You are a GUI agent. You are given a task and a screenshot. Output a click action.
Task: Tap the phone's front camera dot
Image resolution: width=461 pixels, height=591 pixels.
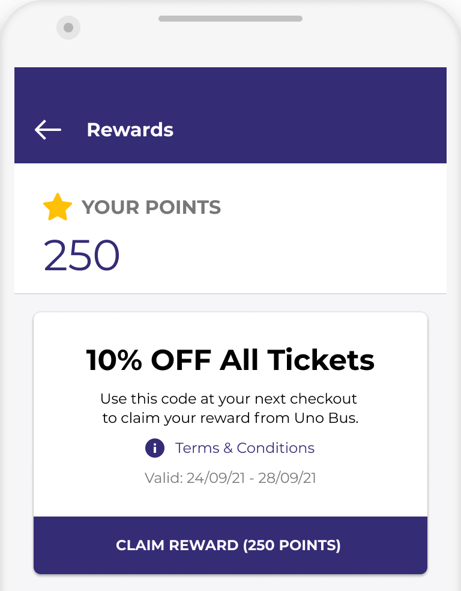pyautogui.click(x=68, y=28)
